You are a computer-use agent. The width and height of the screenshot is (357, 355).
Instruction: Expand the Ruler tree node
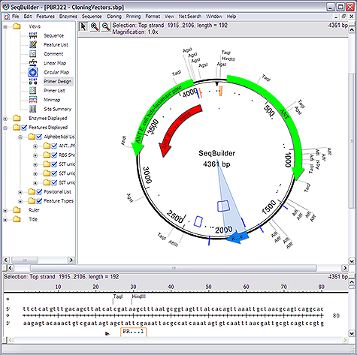point(5,210)
